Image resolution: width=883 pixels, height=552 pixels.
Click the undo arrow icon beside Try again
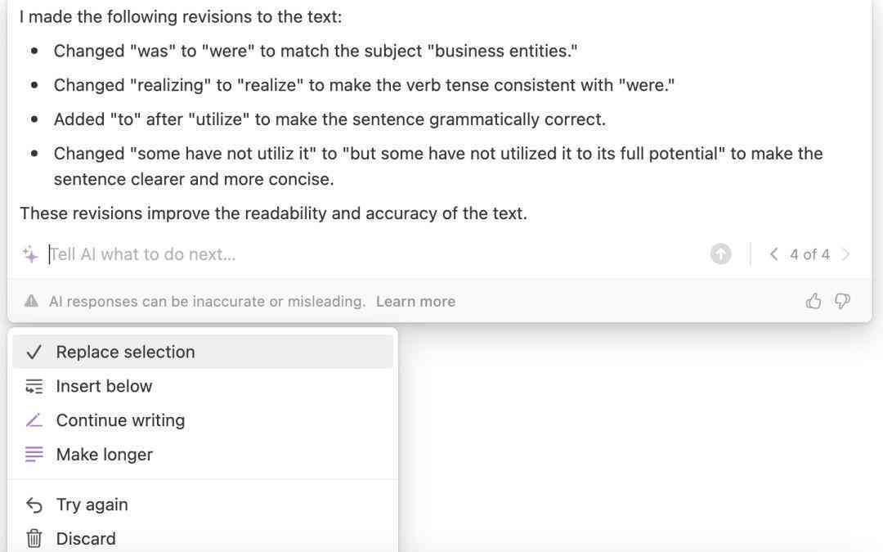(34, 505)
